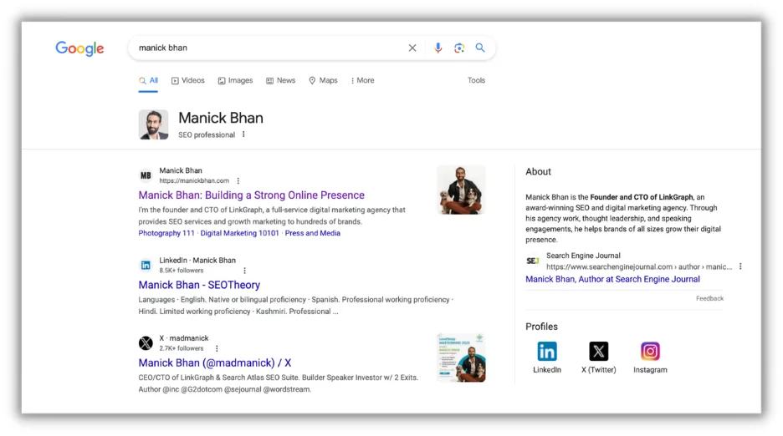This screenshot has width=783, height=436.
Task: Open the Photography 111 sitelink
Action: click(x=166, y=233)
